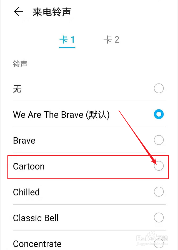Tap the back arrow icon

tap(18, 12)
